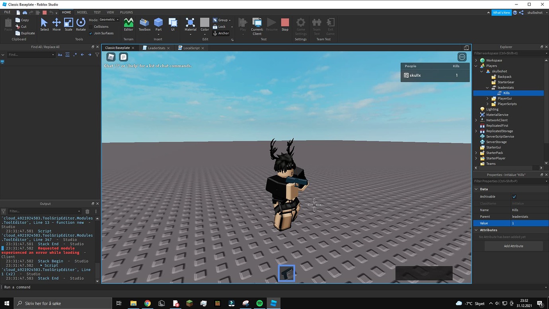The image size is (549, 309).
Task: Select ReplicatedStorage in Explorer
Action: point(499,131)
